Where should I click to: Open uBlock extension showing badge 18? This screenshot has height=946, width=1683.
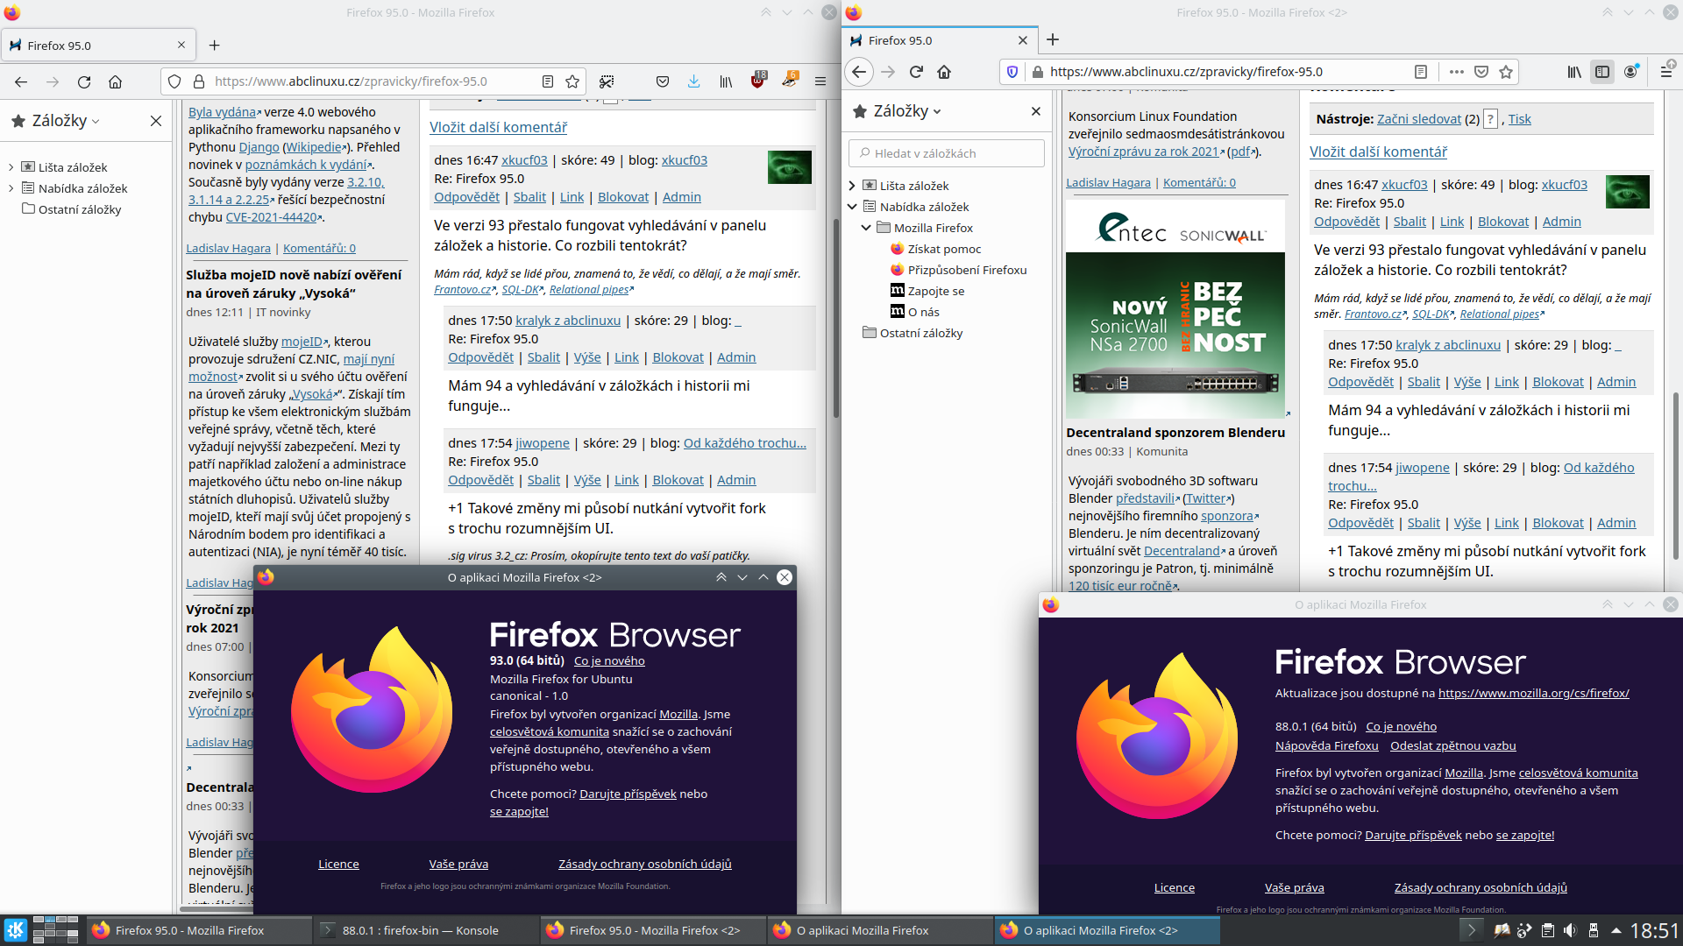[759, 81]
